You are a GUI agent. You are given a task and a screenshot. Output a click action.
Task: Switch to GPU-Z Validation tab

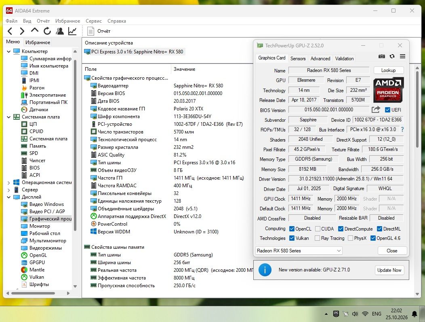(x=344, y=58)
